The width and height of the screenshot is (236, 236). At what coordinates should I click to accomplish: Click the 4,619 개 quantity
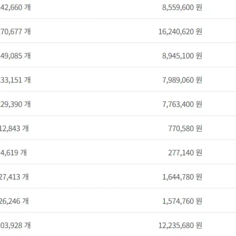coord(14,153)
